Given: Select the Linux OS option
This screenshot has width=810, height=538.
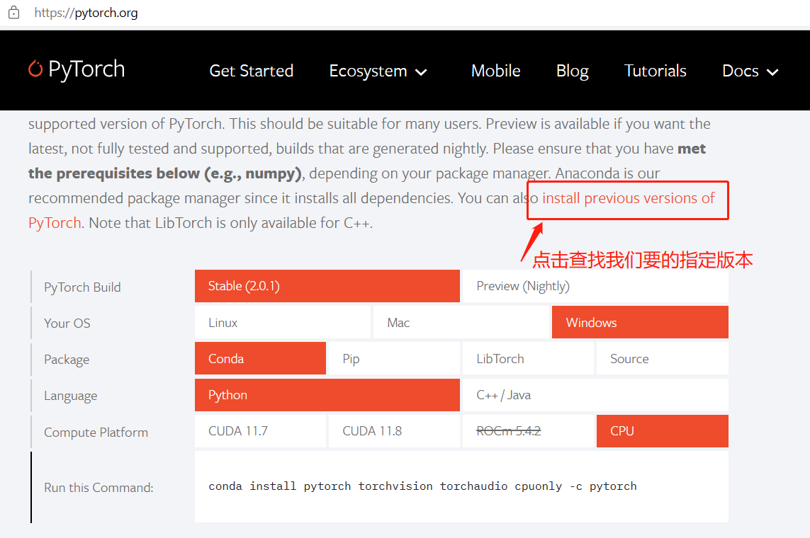Looking at the screenshot, I should click(282, 322).
